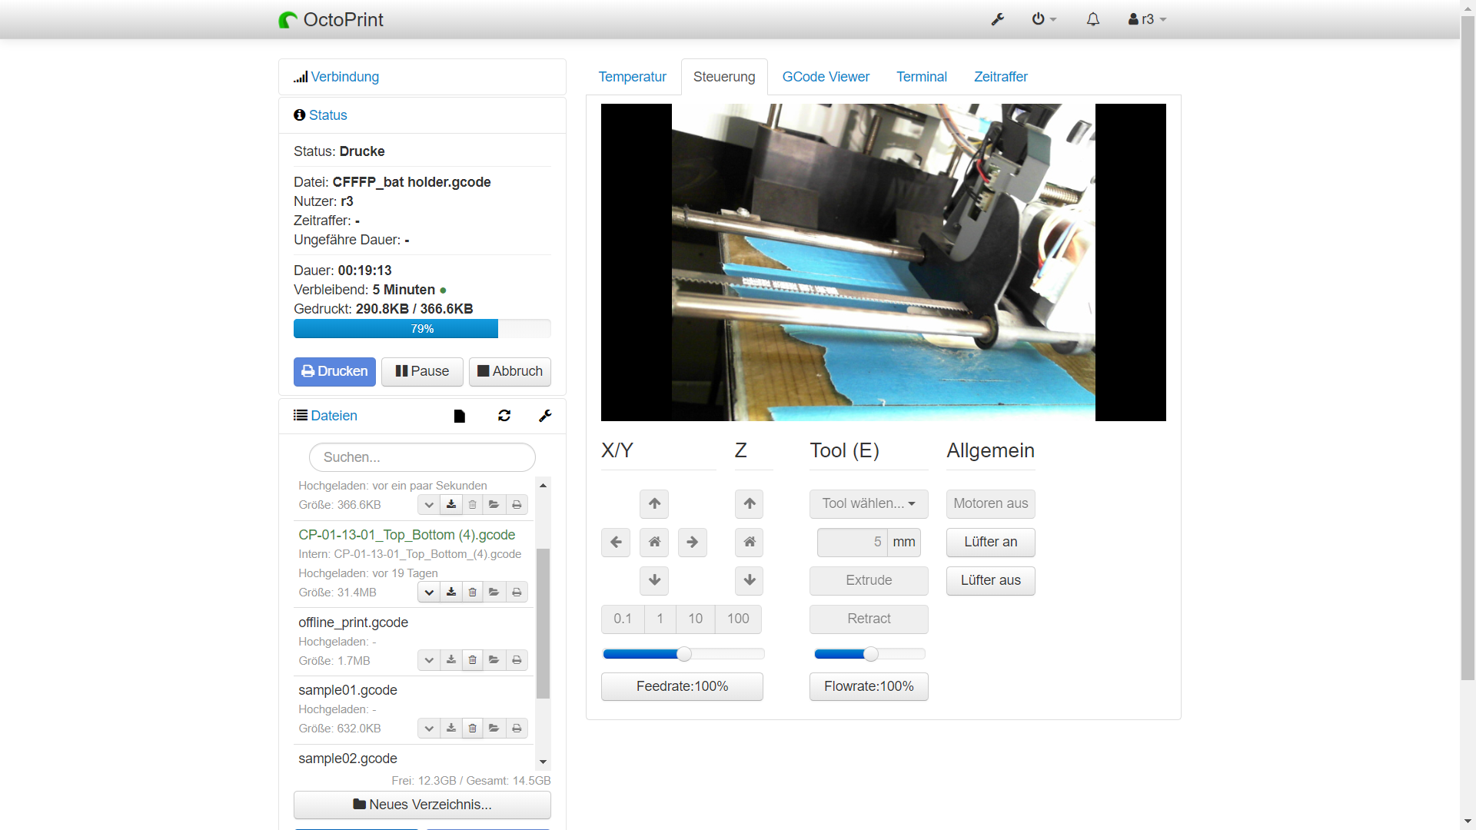Image resolution: width=1476 pixels, height=830 pixels.
Task: Open the file list wrench options
Action: pos(545,416)
